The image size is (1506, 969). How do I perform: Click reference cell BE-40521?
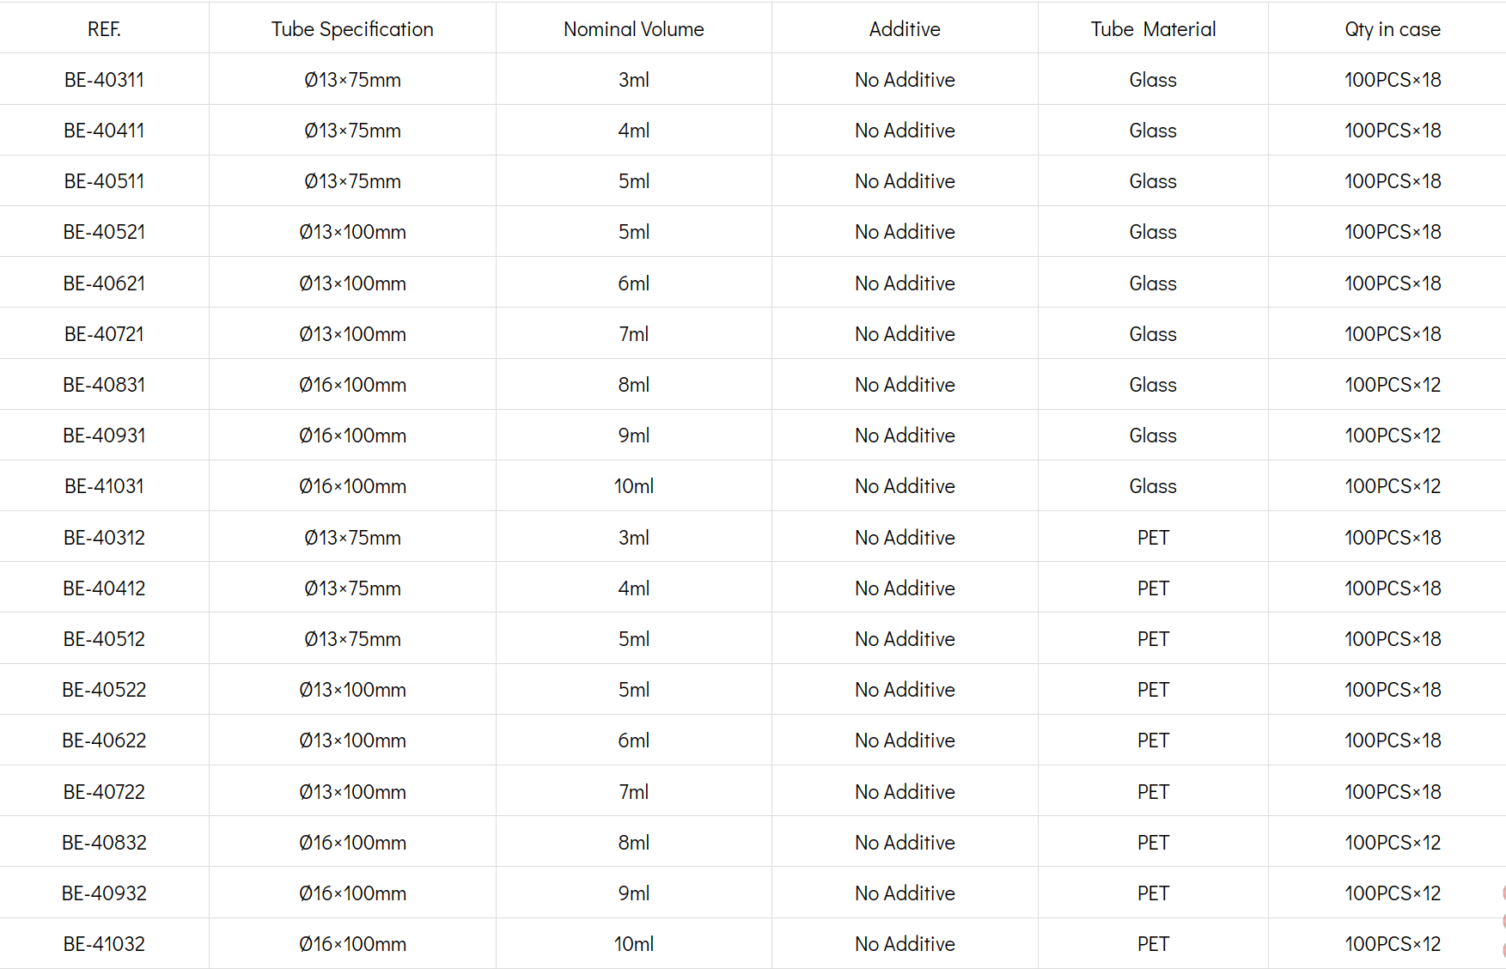point(104,232)
